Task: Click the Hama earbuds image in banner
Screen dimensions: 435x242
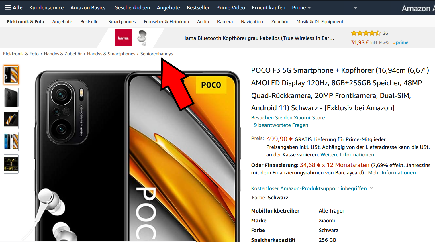Action: pyautogui.click(x=142, y=38)
